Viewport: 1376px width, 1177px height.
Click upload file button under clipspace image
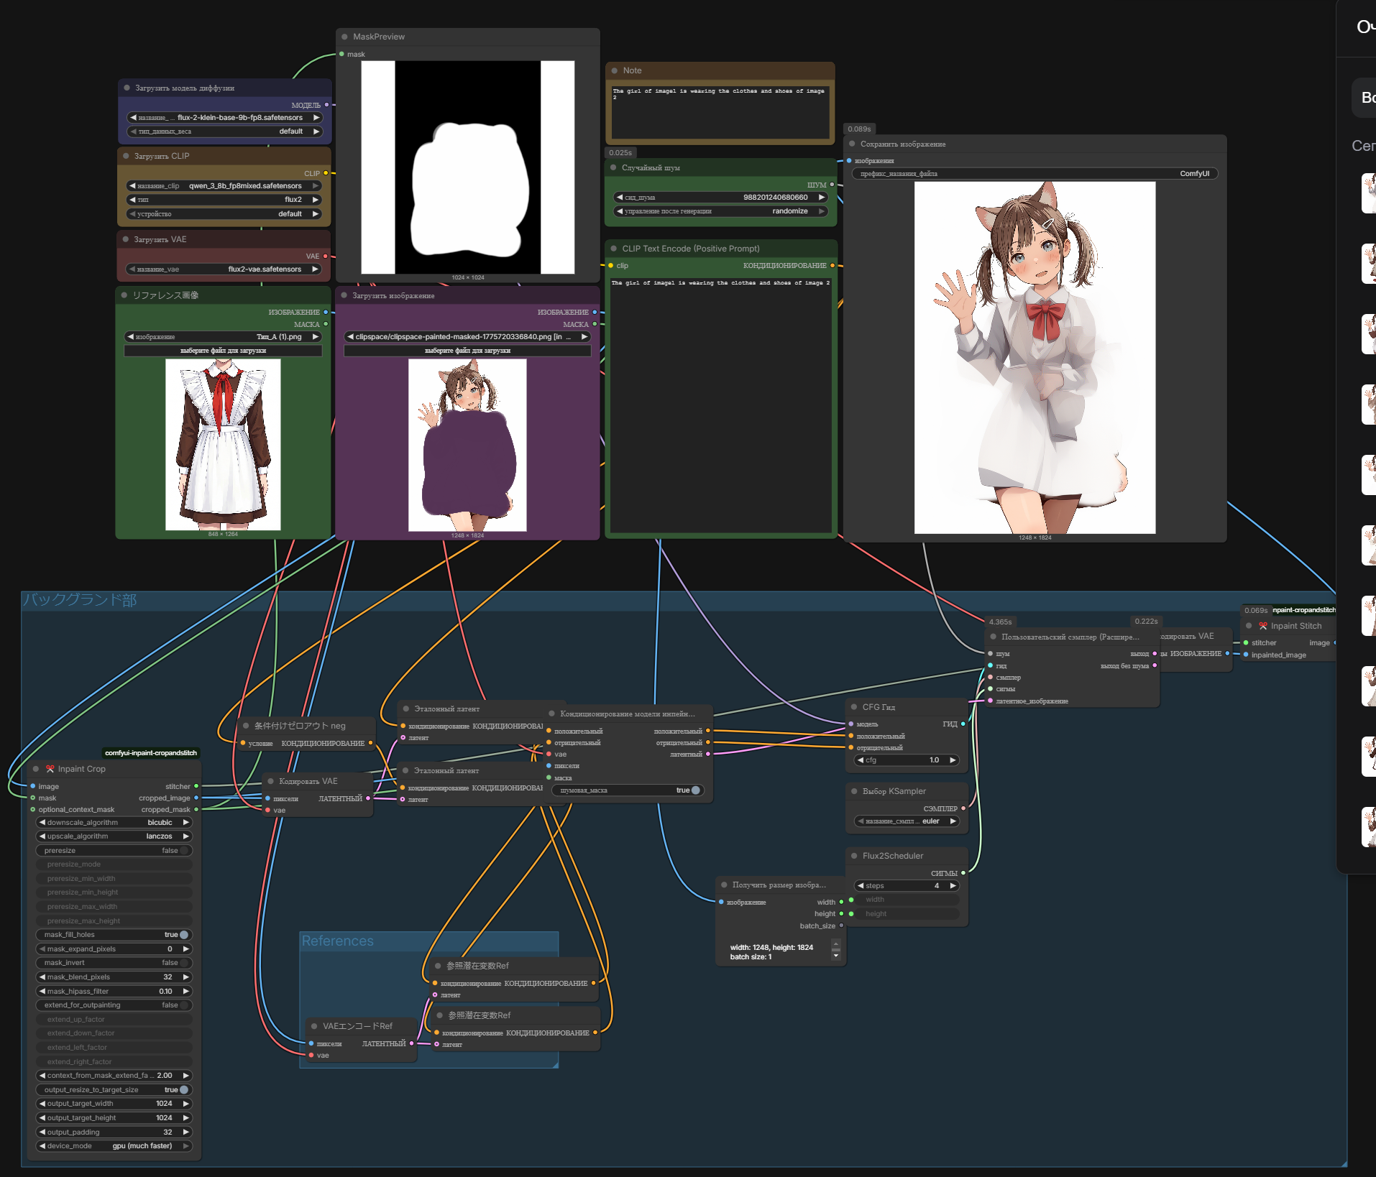pos(467,351)
